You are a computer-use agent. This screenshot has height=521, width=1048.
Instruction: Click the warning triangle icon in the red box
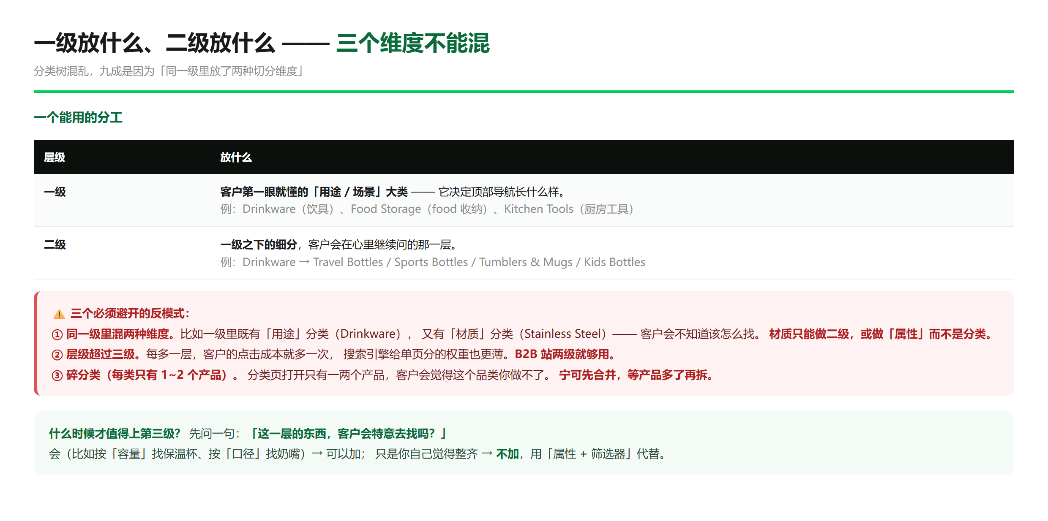coord(59,314)
